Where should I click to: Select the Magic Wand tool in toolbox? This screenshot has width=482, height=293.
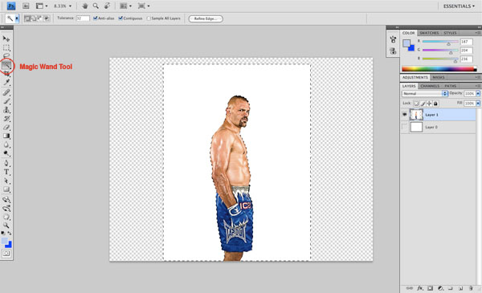pos(6,65)
